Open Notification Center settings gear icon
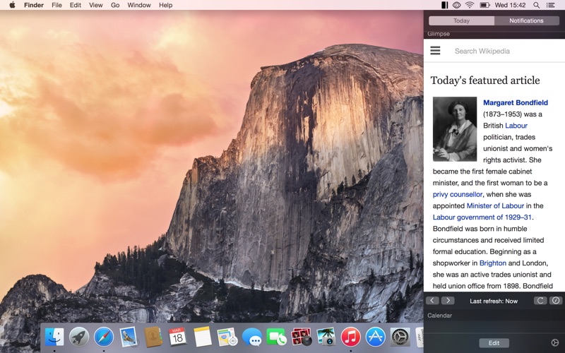This screenshot has height=353, width=565. click(555, 342)
